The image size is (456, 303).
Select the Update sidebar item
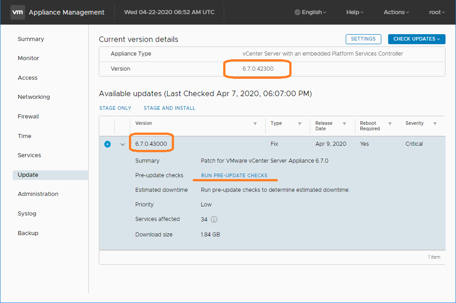coord(51,175)
